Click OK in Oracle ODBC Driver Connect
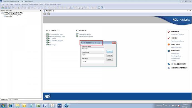Image resolution: width=192 pixels, height=108 pixels. (x=110, y=51)
